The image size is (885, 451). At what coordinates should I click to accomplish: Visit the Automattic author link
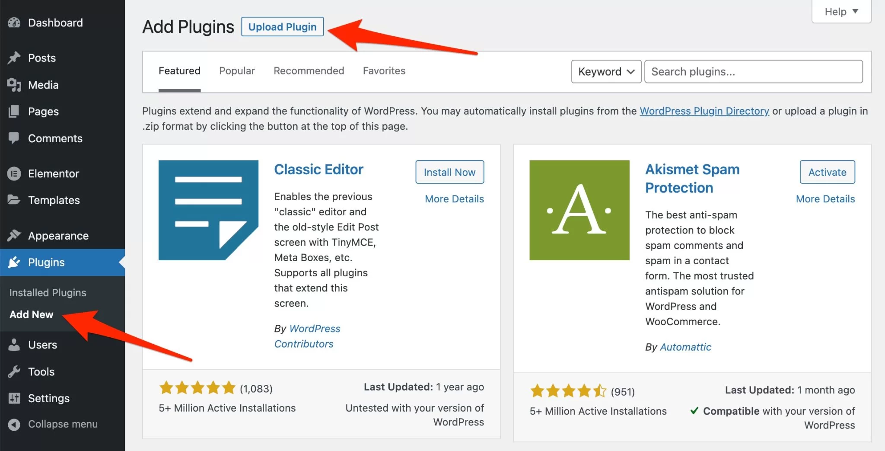tap(685, 347)
